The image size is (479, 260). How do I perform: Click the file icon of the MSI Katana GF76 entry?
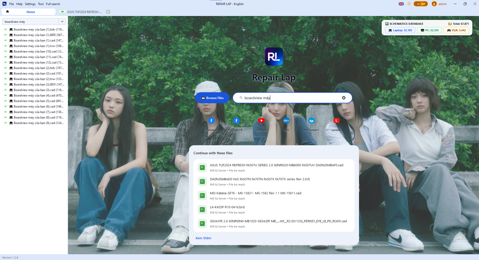tap(202, 195)
